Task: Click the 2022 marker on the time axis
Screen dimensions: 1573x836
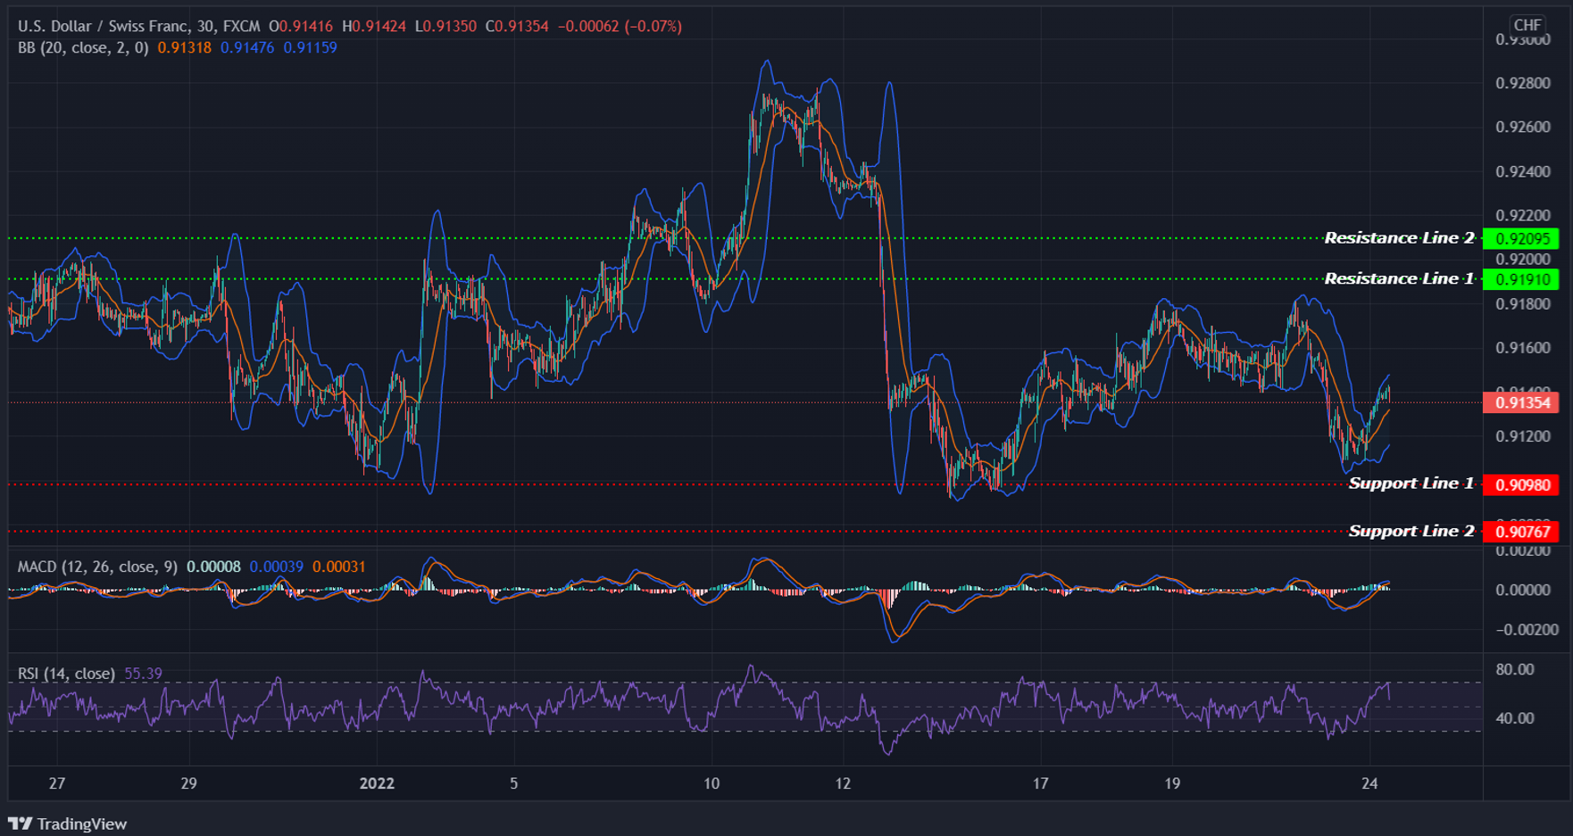Action: 378,784
